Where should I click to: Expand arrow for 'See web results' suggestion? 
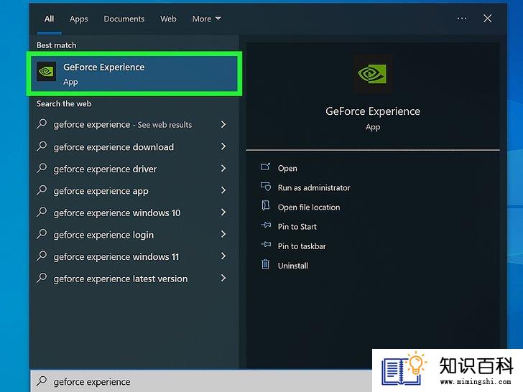point(223,124)
